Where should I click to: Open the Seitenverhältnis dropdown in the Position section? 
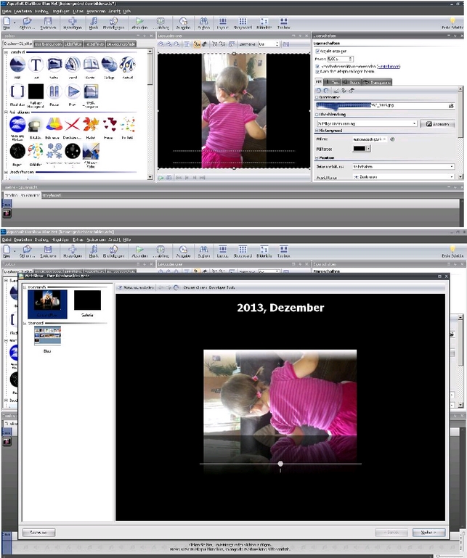[x=403, y=166]
